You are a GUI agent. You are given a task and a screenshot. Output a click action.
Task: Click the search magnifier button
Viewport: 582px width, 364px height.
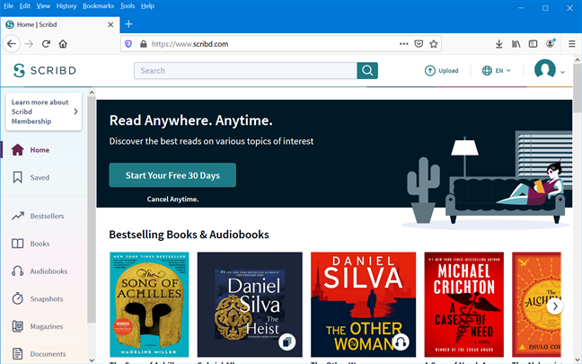tap(367, 71)
